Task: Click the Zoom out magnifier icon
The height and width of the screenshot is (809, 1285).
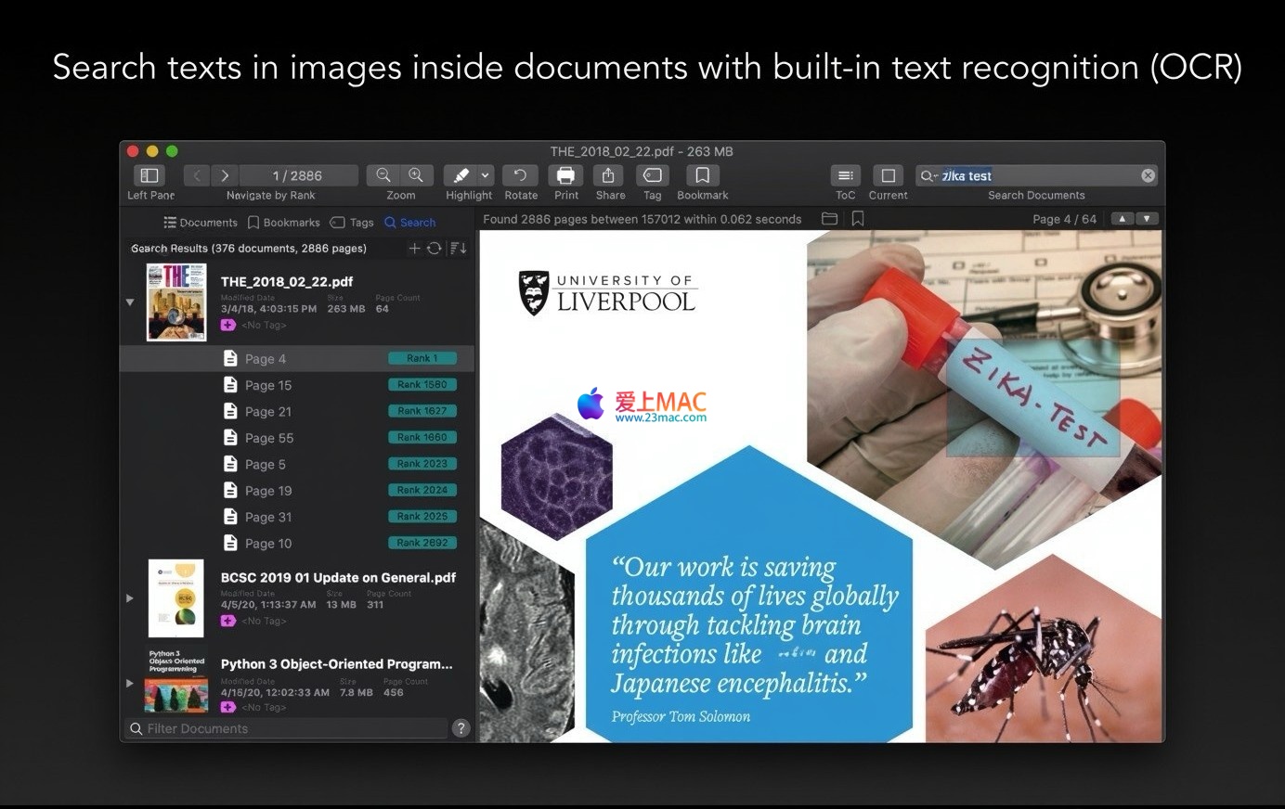Action: click(383, 175)
